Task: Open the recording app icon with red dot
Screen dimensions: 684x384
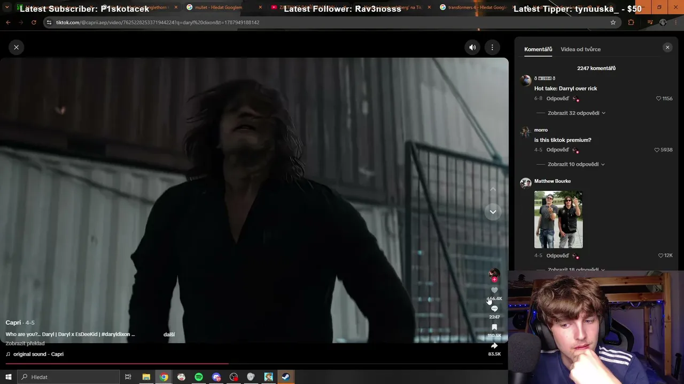Action: [x=234, y=377]
